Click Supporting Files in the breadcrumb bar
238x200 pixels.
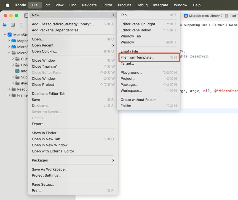coord(195,25)
